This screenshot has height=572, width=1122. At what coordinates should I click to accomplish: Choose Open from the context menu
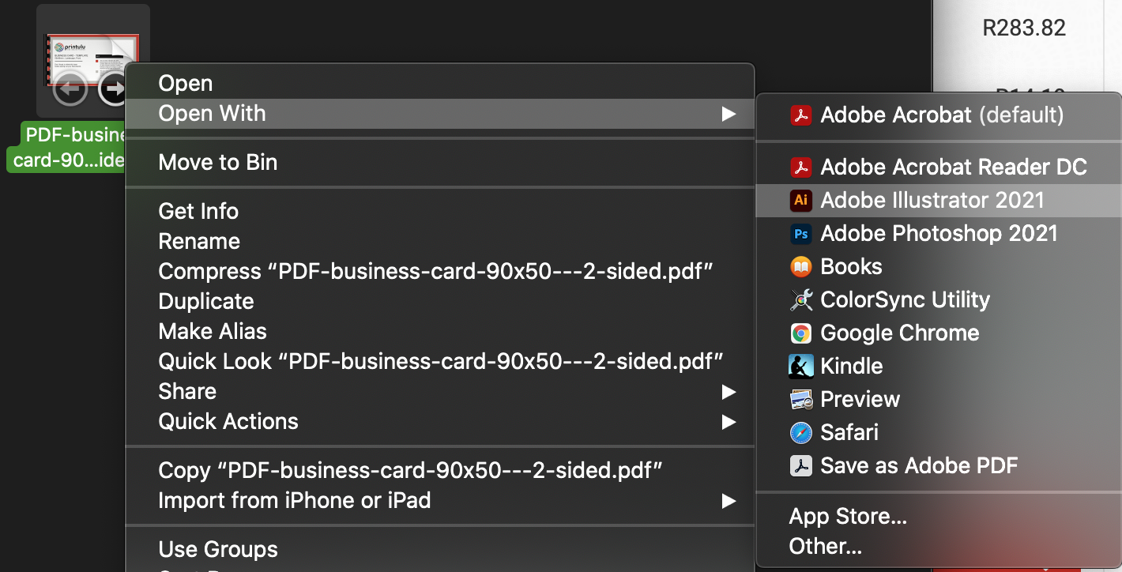pos(440,83)
